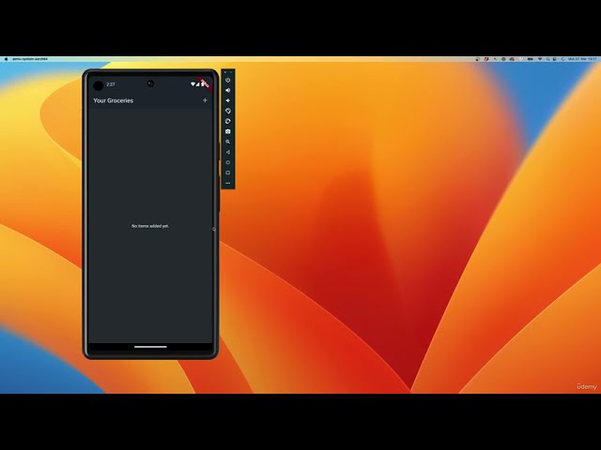Tap the plus icon to add grocery
This screenshot has width=601, height=450.
(x=205, y=100)
